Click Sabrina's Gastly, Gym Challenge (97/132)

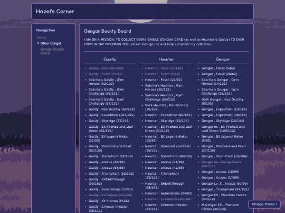click(x=106, y=102)
